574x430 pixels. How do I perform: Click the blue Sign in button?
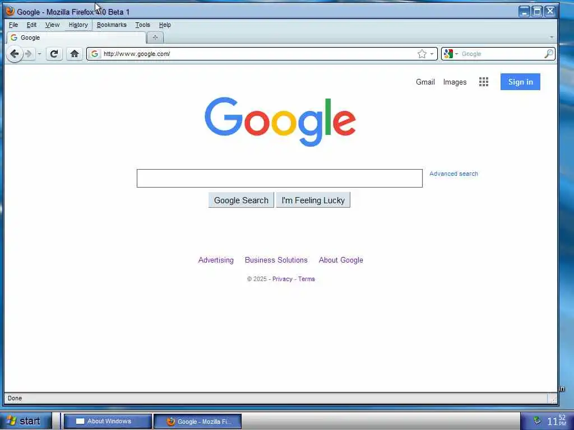520,82
